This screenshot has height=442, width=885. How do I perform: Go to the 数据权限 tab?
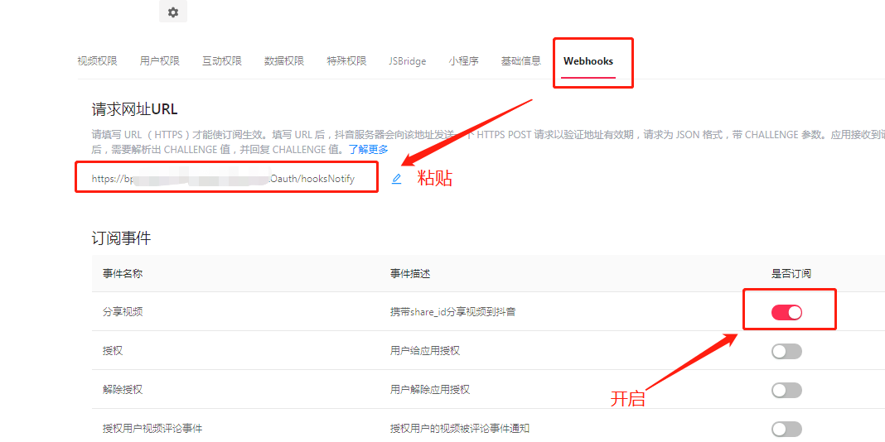click(x=283, y=61)
